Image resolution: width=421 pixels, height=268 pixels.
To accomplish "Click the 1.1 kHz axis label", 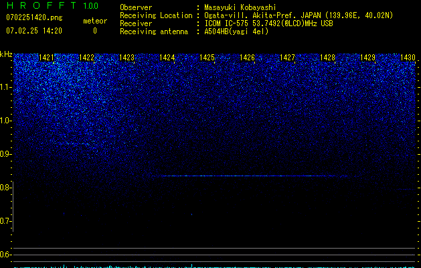I will [5, 87].
